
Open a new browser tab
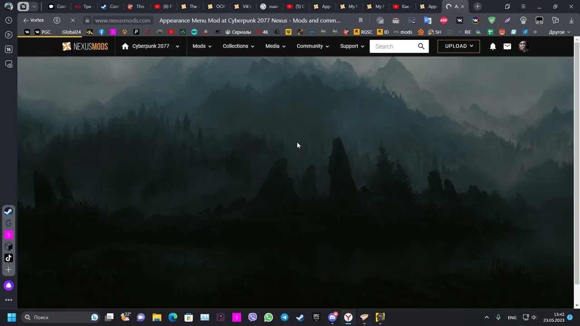[x=478, y=7]
